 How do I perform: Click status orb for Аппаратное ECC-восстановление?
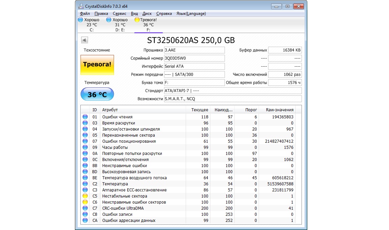85,190
